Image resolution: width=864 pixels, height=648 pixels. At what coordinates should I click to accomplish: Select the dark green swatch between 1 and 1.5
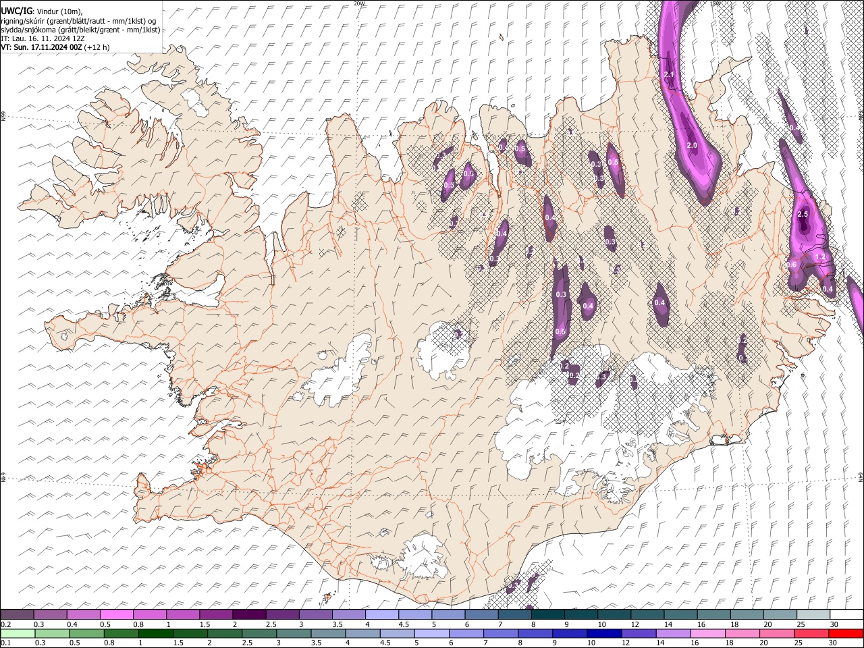point(155,633)
